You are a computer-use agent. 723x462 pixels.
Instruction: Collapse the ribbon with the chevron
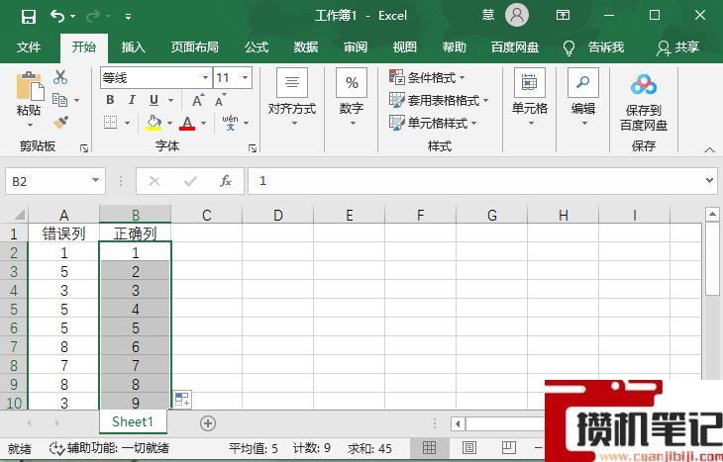click(x=709, y=150)
